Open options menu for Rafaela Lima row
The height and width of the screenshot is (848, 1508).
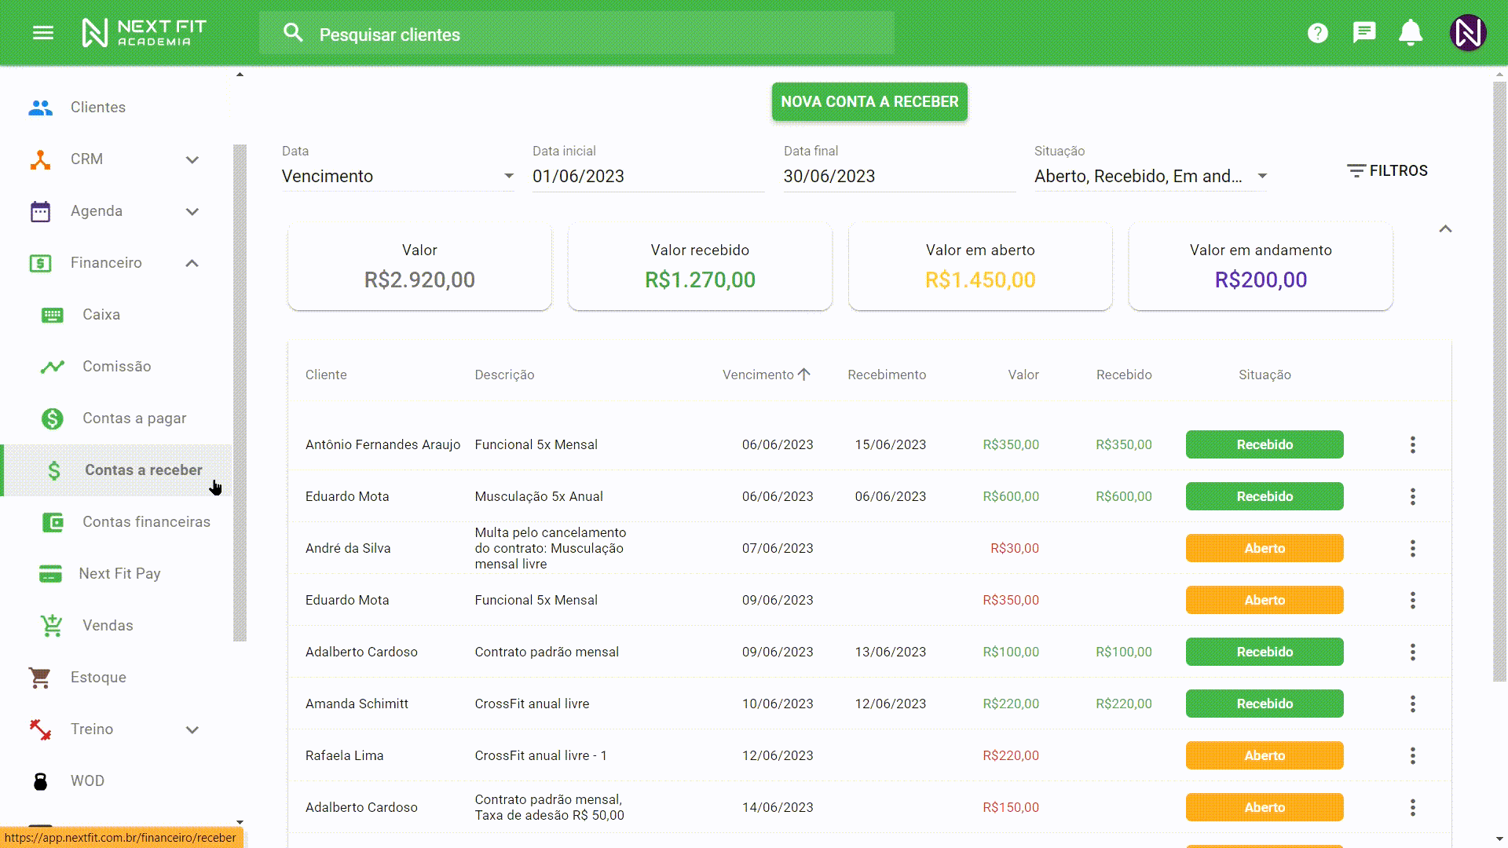[x=1412, y=756]
